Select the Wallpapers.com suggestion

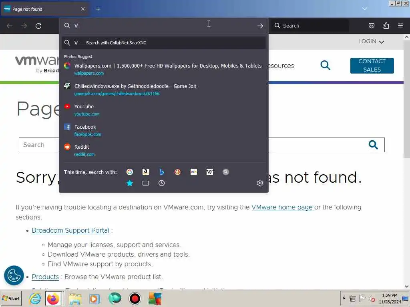pos(164,69)
